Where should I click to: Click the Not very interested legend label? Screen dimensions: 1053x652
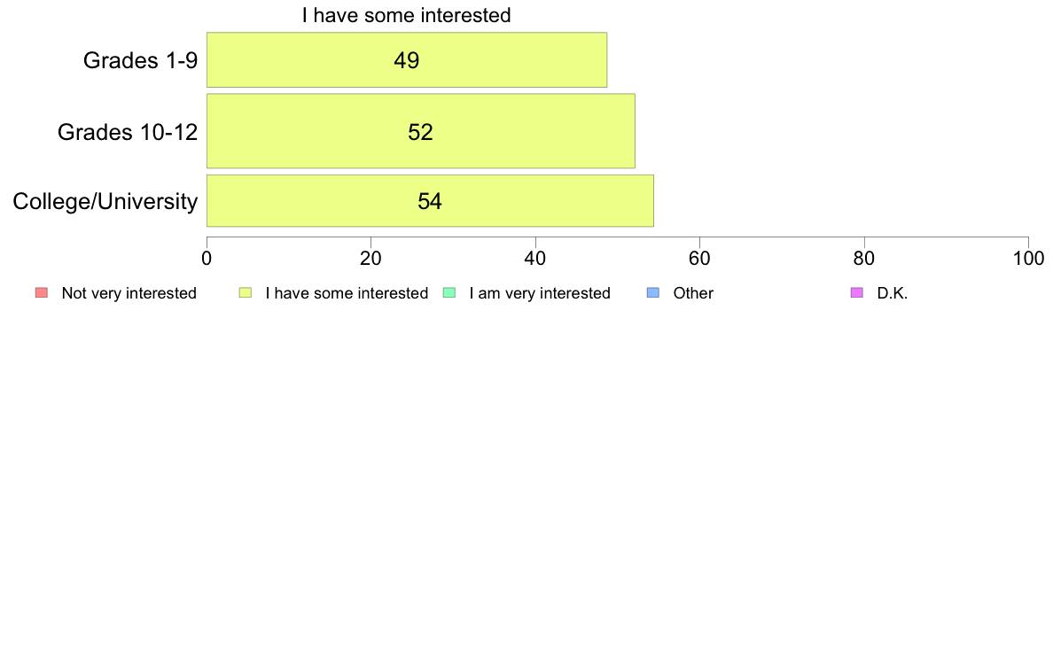coord(129,293)
